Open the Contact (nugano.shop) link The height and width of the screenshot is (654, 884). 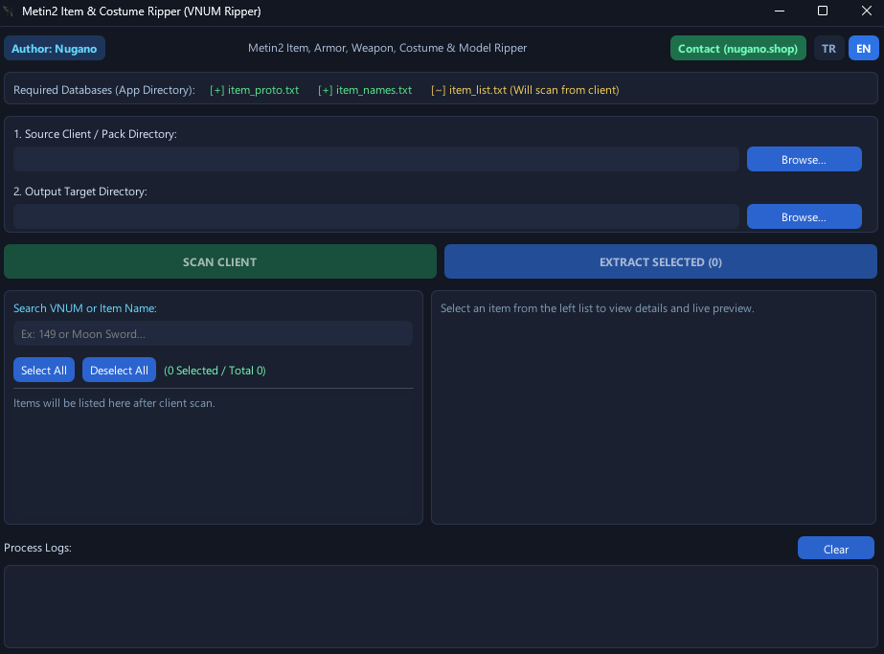(737, 49)
